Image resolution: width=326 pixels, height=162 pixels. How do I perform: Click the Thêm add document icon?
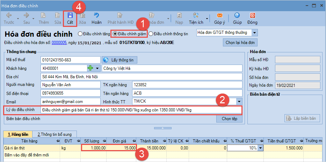43,16
